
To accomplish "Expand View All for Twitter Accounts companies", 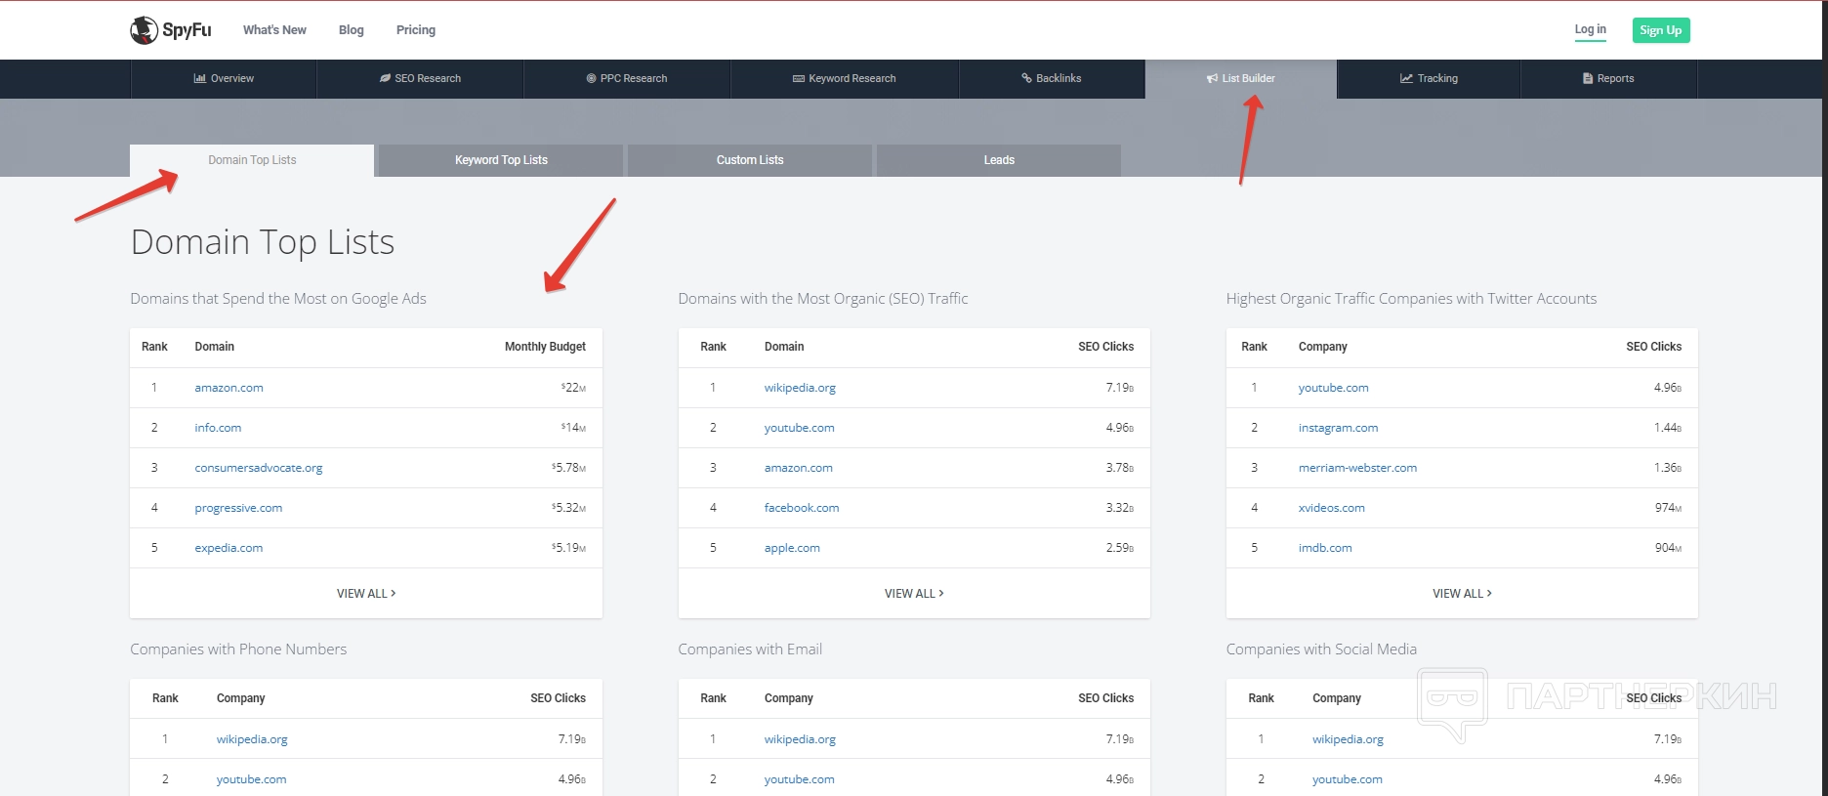I will (1461, 594).
